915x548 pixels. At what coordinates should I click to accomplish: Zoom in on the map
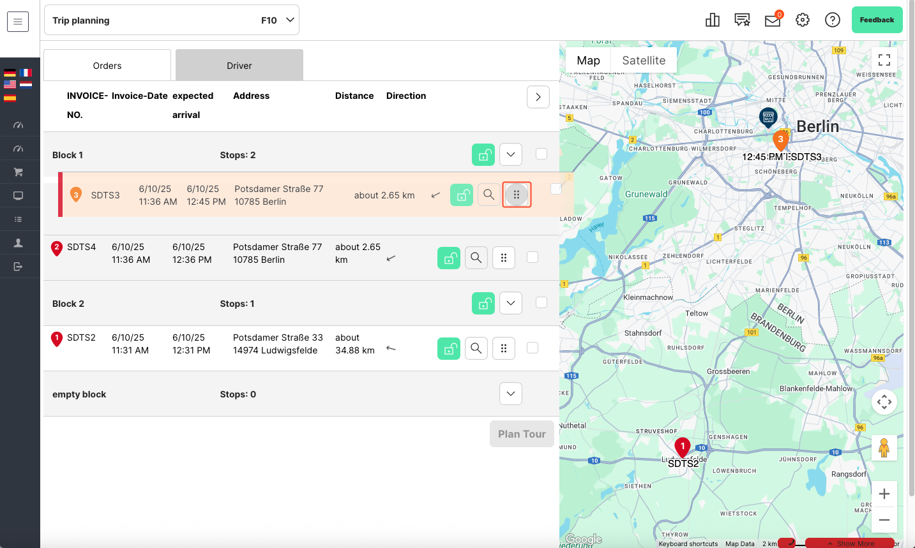coord(884,494)
